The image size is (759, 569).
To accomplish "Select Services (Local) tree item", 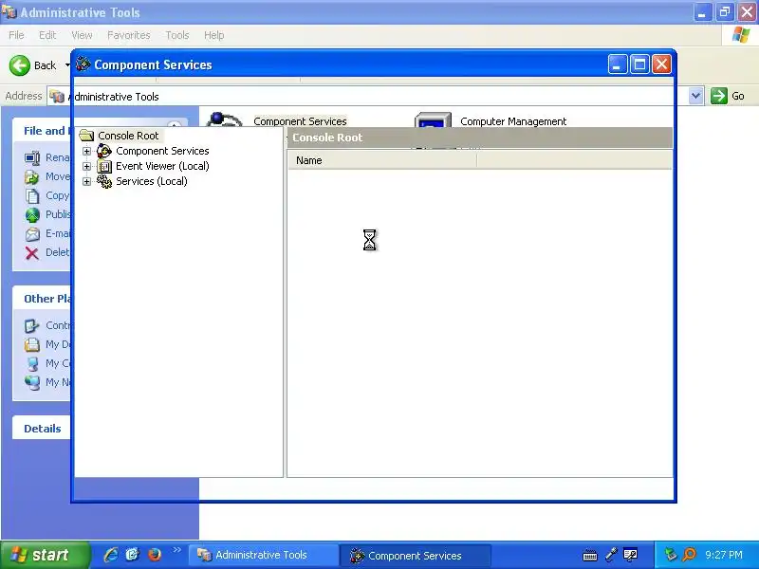I will point(152,181).
